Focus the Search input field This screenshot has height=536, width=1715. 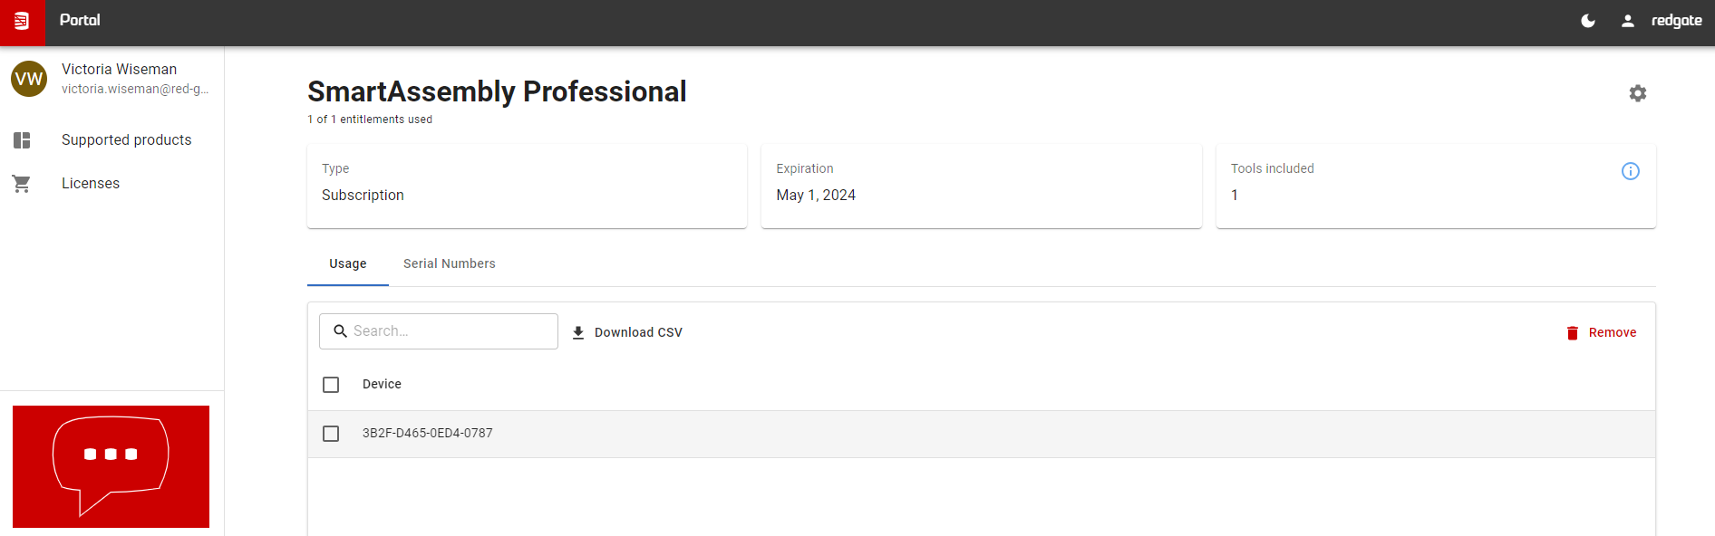point(439,331)
